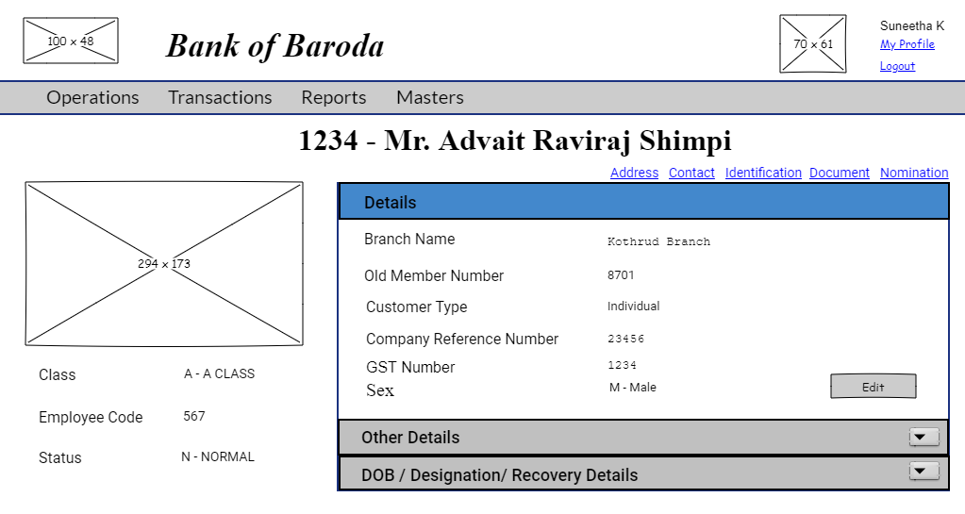Select the Individual customer type value

633,307
